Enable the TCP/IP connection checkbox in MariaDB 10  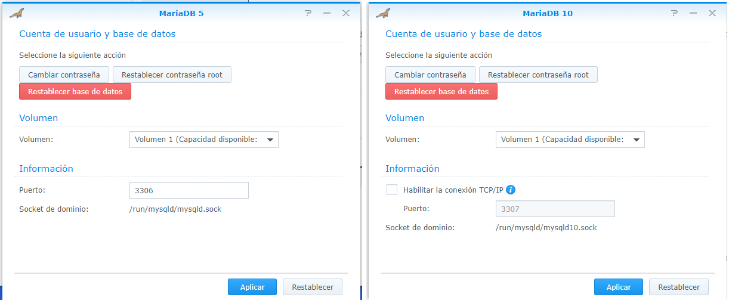coord(392,190)
